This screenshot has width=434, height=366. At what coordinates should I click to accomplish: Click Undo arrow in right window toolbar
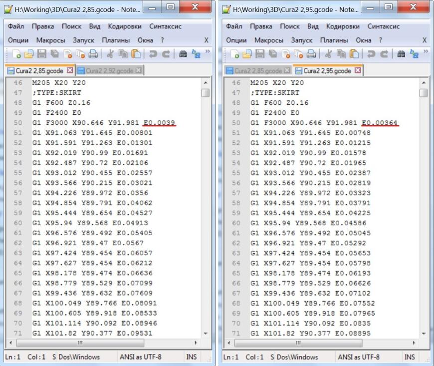coord(371,54)
